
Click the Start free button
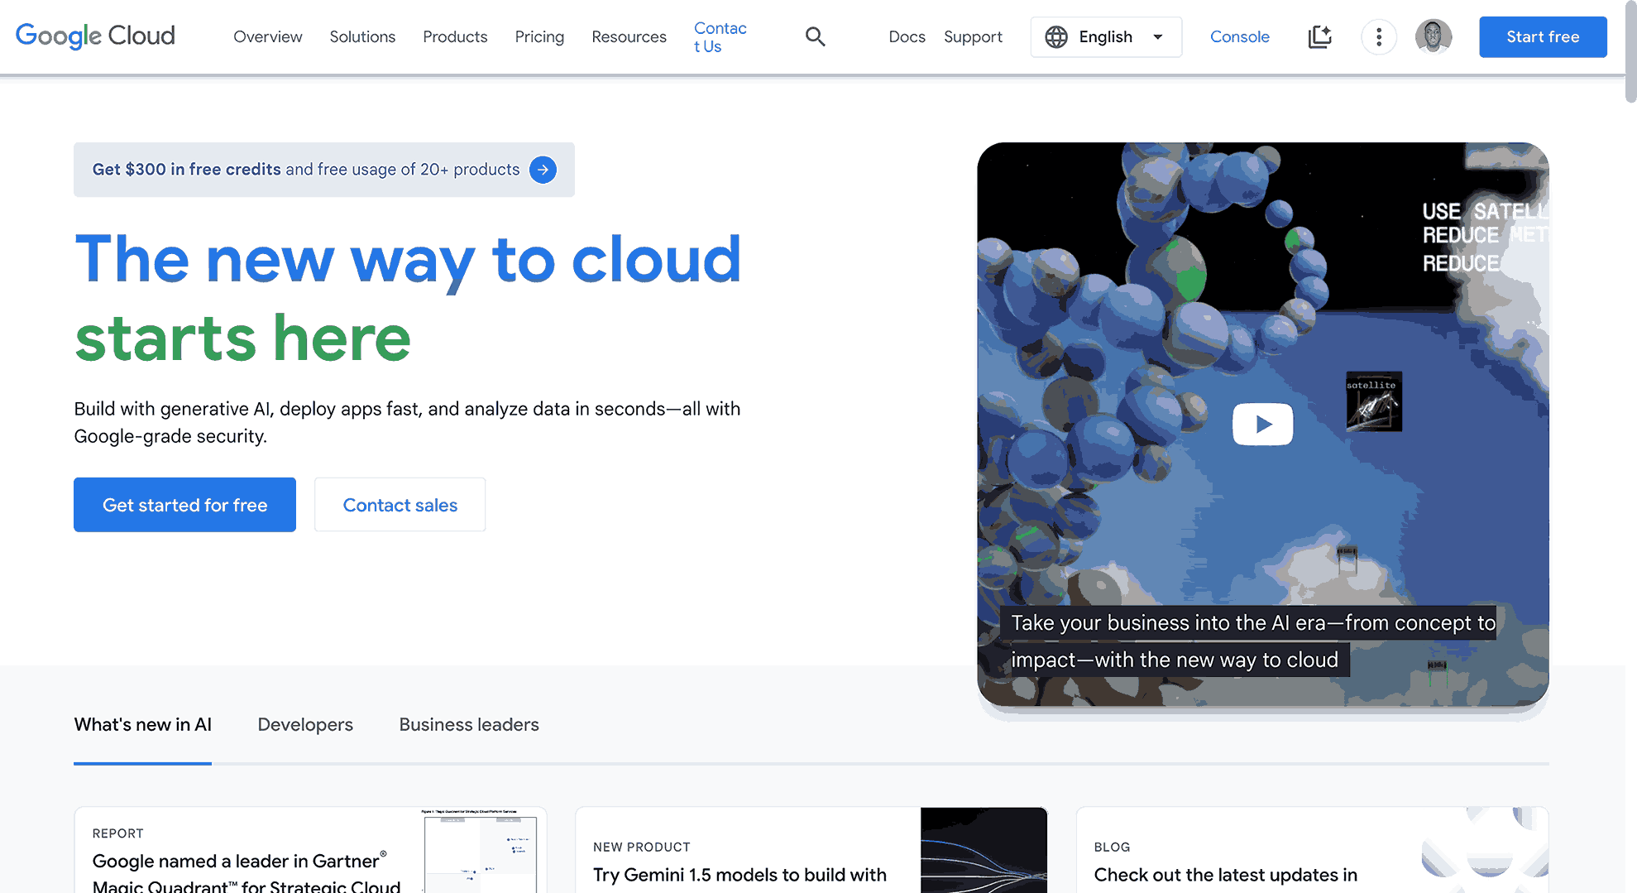pyautogui.click(x=1542, y=36)
